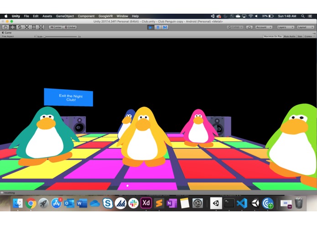Click the Unity Hub menu bar icon
Viewport: 317px width, 225px height.
coord(213,16)
